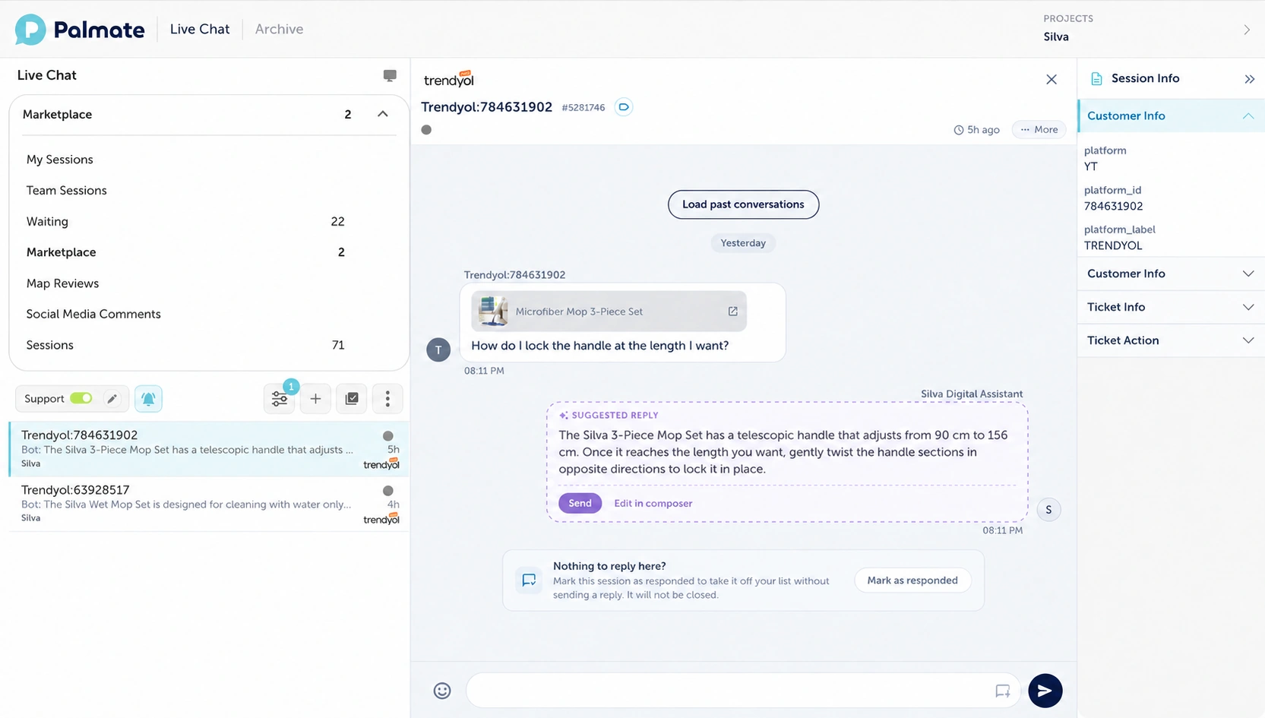This screenshot has height=718, width=1265.
Task: Click Load past conversations button
Action: [743, 204]
